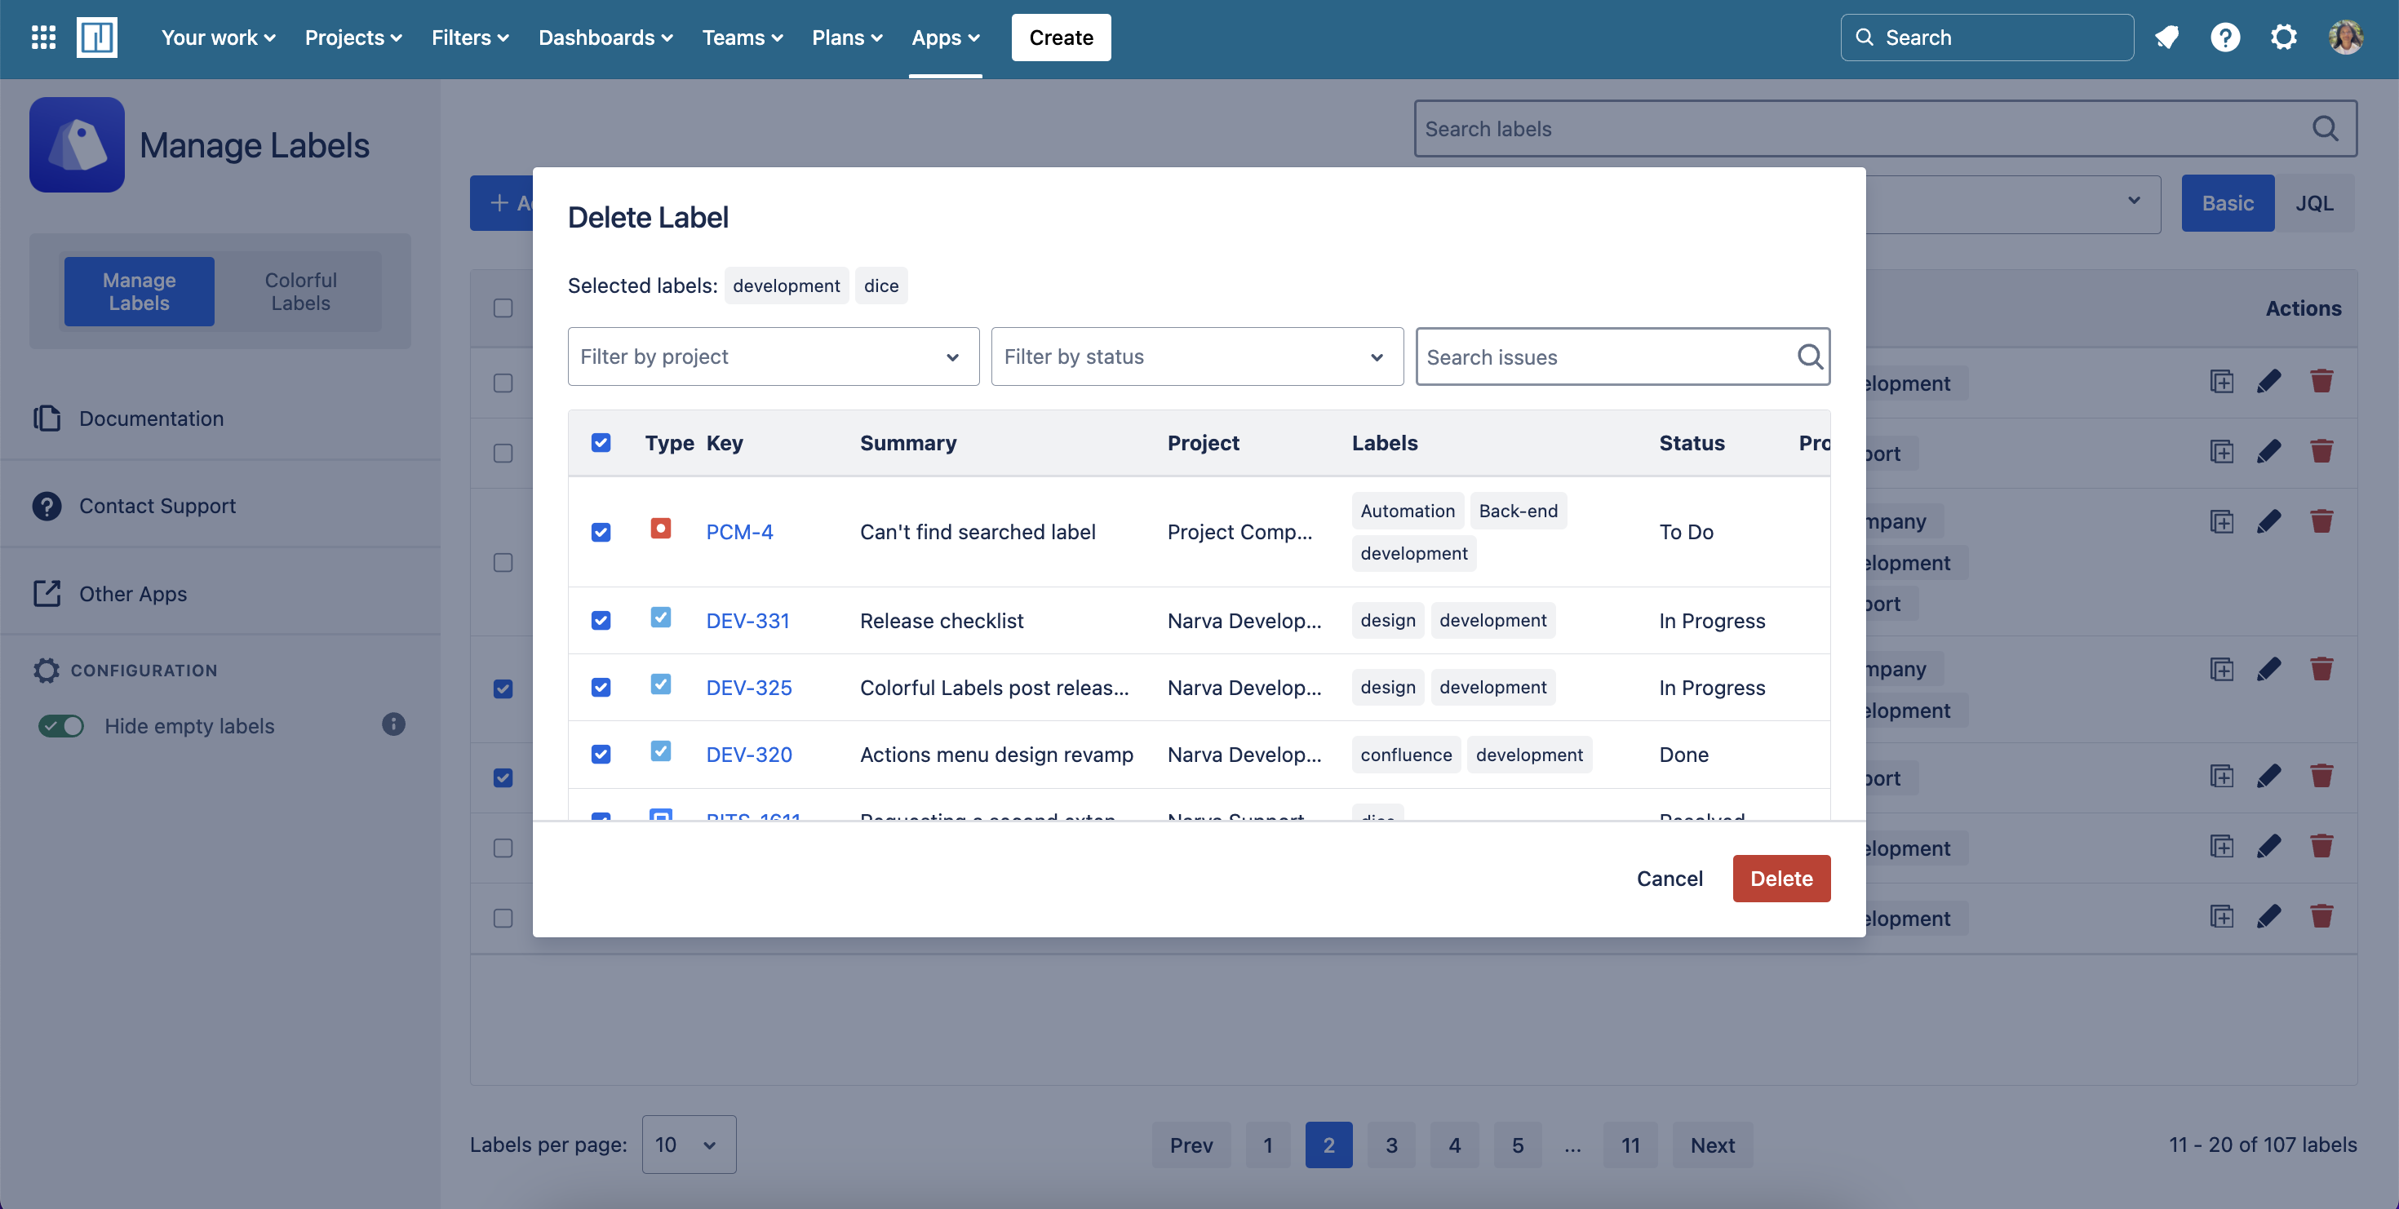The image size is (2399, 1209).
Task: Click the user profile avatar
Action: pyautogui.click(x=2345, y=38)
